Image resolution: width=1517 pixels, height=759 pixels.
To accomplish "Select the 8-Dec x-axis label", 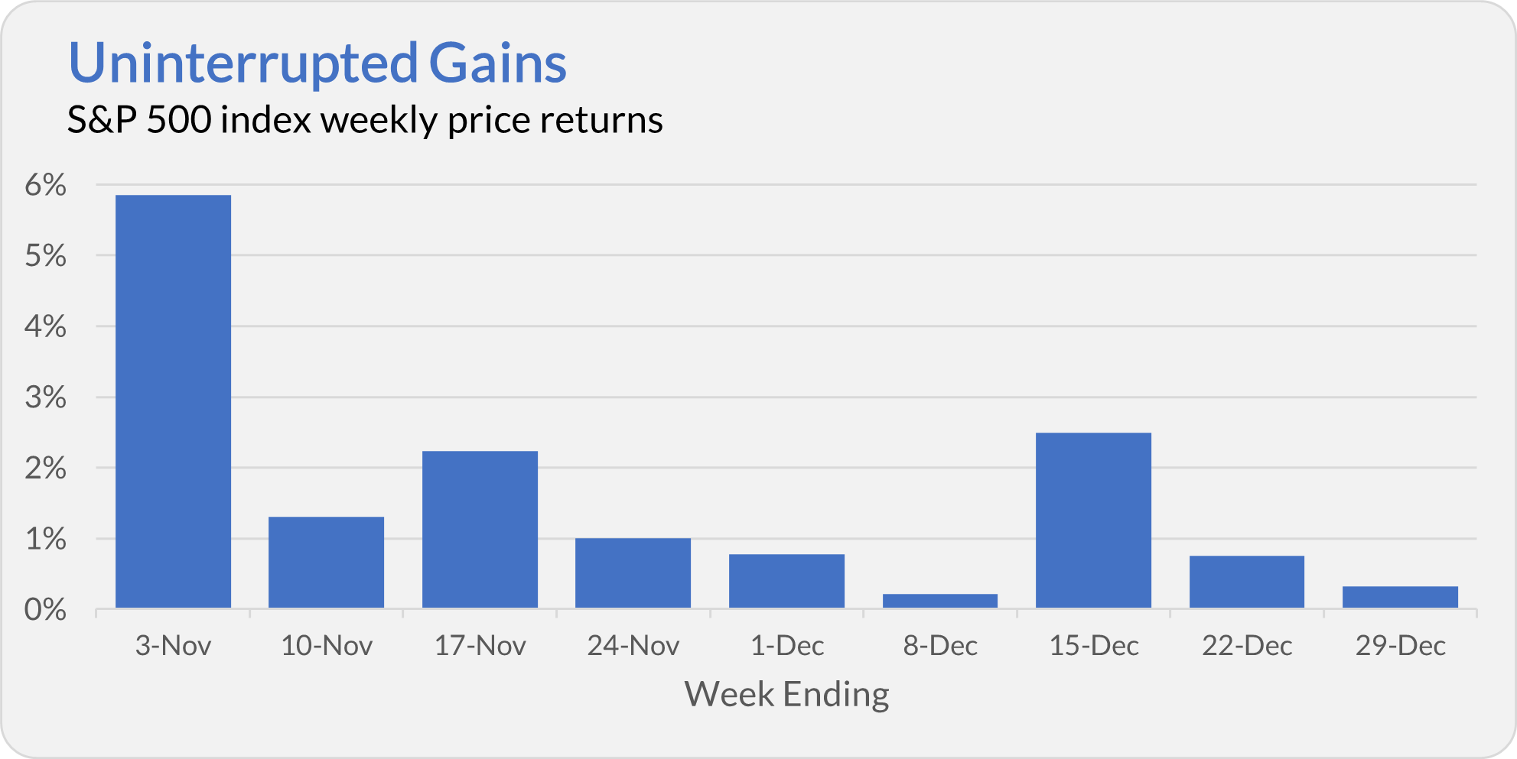I will tap(940, 647).
